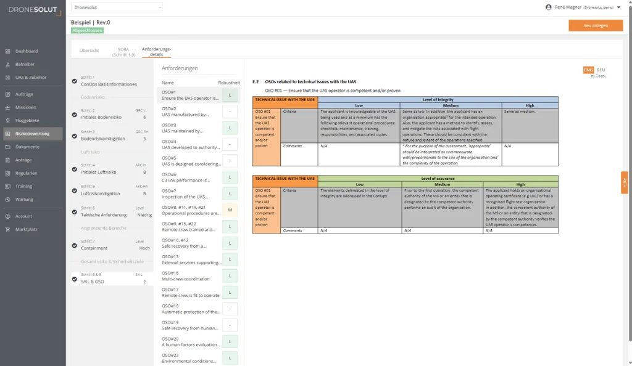Click the checkmark for ConOps Basisinformationen step
This screenshot has height=366, width=632.
coord(75,81)
